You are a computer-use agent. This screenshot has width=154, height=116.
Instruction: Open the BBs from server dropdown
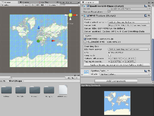129,49
